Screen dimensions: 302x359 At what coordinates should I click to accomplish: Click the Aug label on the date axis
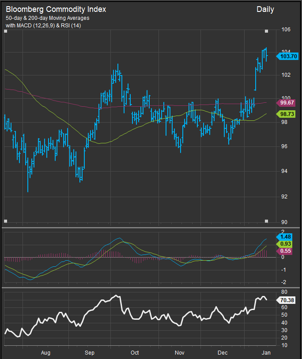point(45,352)
